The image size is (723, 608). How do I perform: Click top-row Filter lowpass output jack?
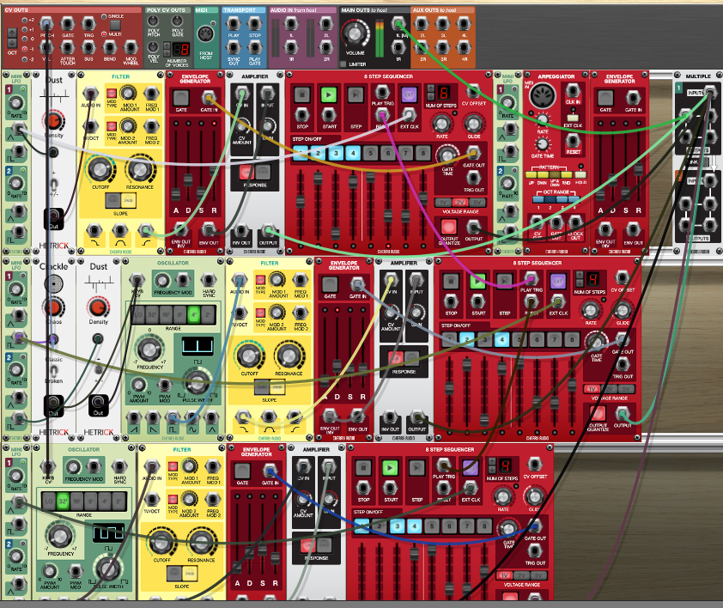pos(94,230)
